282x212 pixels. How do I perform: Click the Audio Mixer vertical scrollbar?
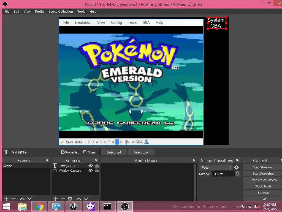tap(195, 182)
